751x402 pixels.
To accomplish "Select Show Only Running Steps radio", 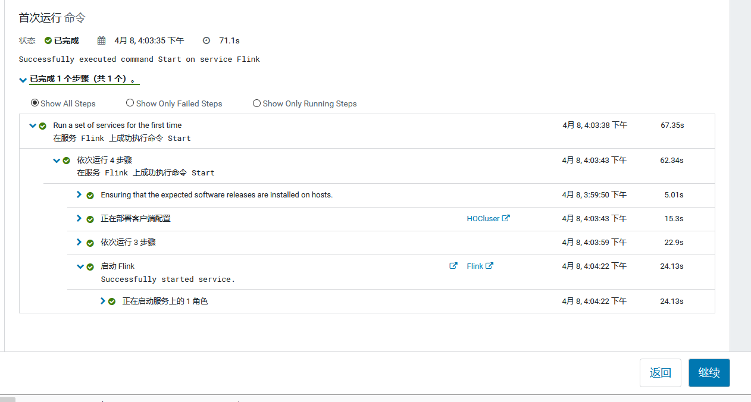I will point(257,103).
